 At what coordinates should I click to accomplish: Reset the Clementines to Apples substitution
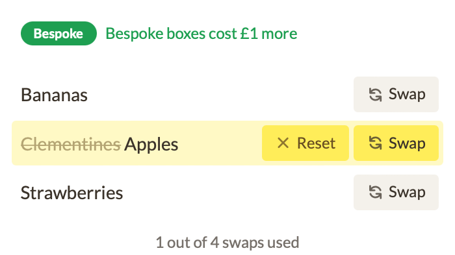305,143
